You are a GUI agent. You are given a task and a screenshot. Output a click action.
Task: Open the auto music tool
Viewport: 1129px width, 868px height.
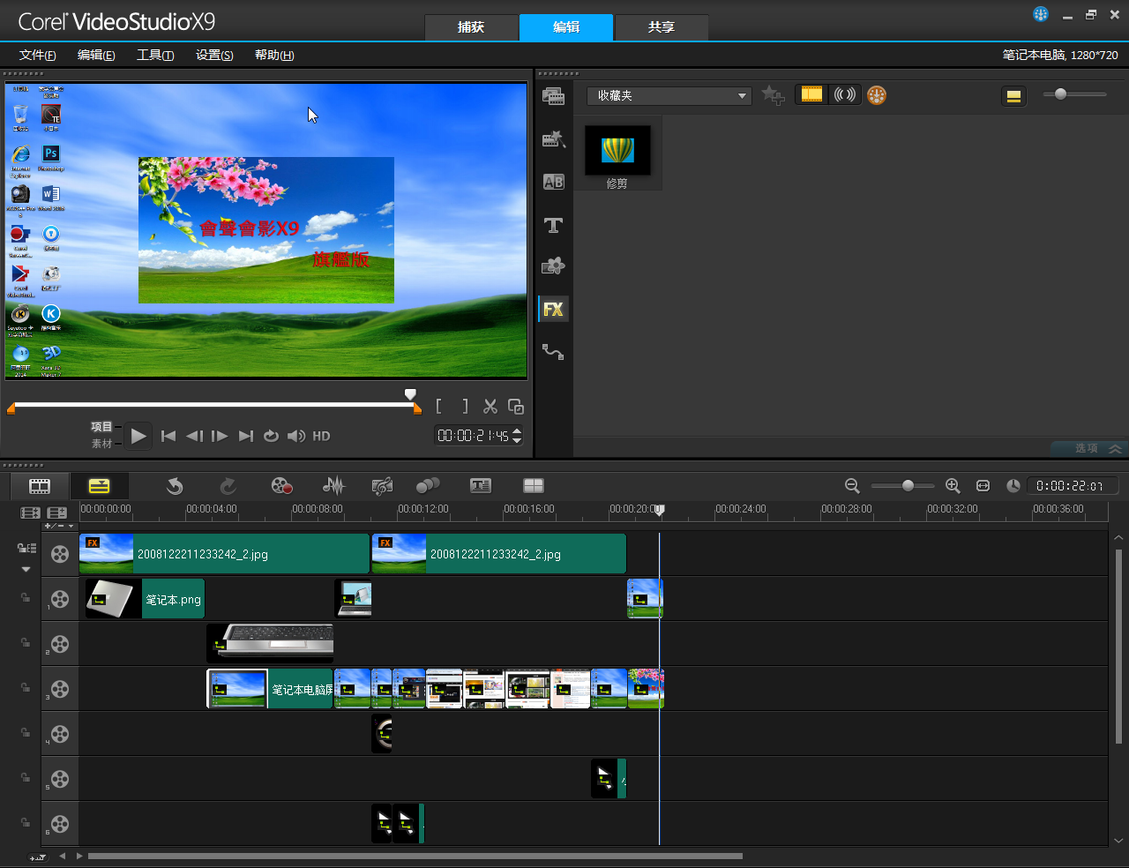(x=382, y=486)
